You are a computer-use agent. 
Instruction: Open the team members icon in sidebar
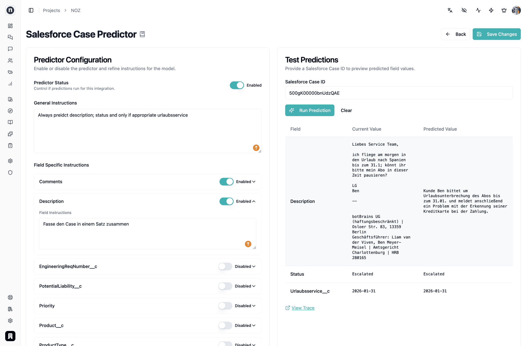[x=10, y=60]
